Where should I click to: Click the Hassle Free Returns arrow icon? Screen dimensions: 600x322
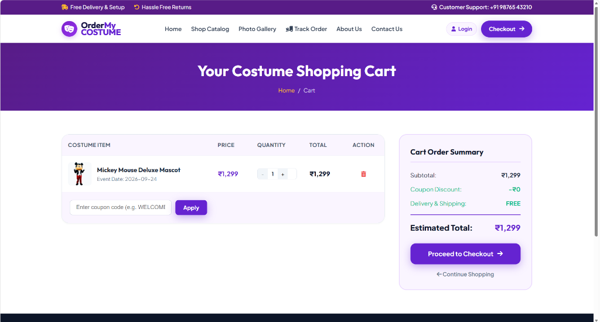point(137,7)
